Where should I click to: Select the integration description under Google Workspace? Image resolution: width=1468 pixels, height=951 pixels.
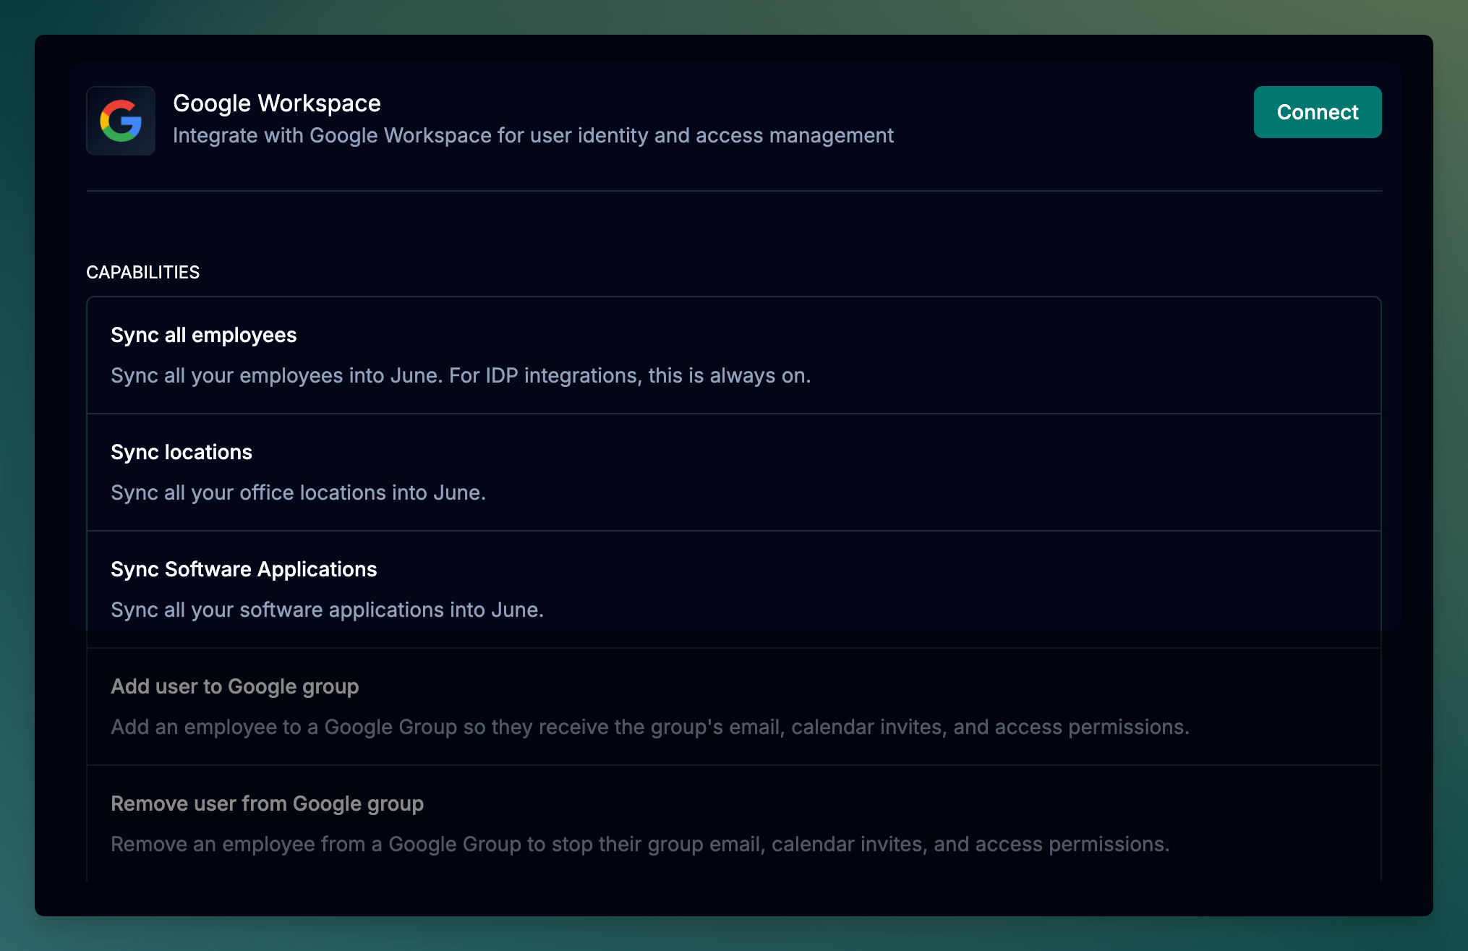point(533,135)
